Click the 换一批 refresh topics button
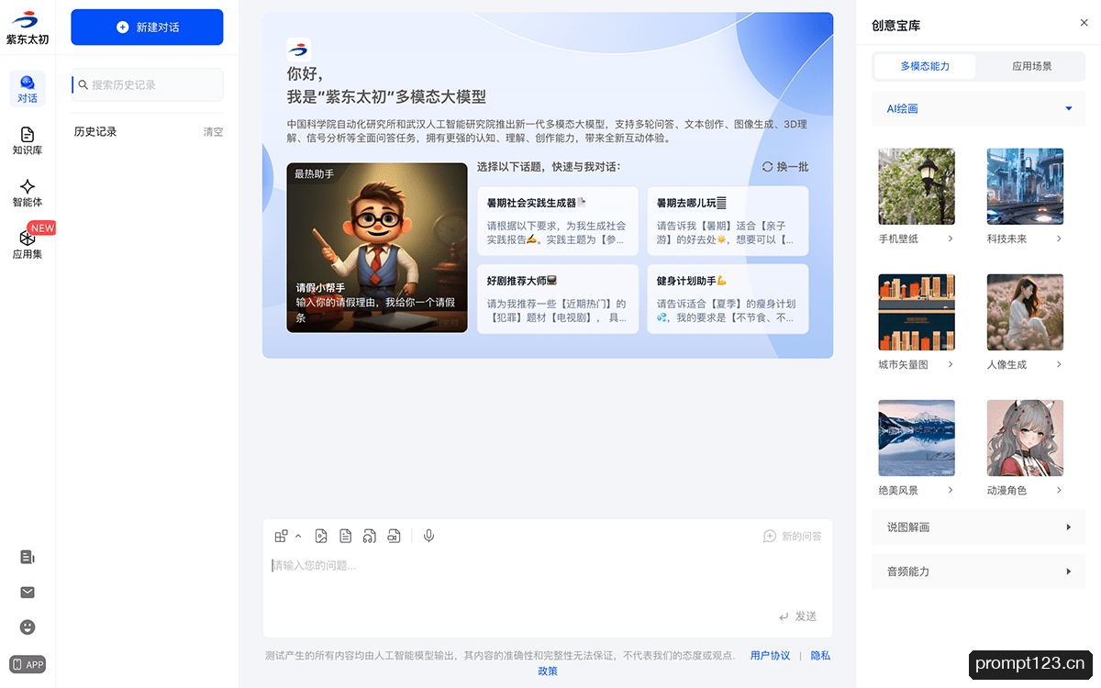 pos(785,167)
